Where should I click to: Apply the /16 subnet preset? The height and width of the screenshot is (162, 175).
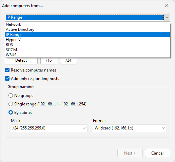click(49, 60)
